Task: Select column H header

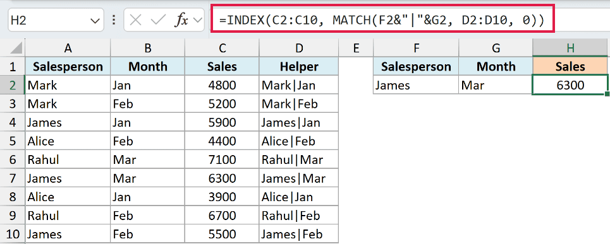Action: 570,48
